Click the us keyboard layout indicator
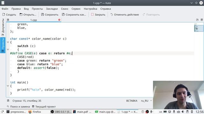The width and height of the screenshot is (204, 114). 161,112
